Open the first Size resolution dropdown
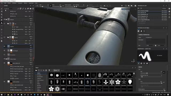The image size is (171, 96). (150, 46)
